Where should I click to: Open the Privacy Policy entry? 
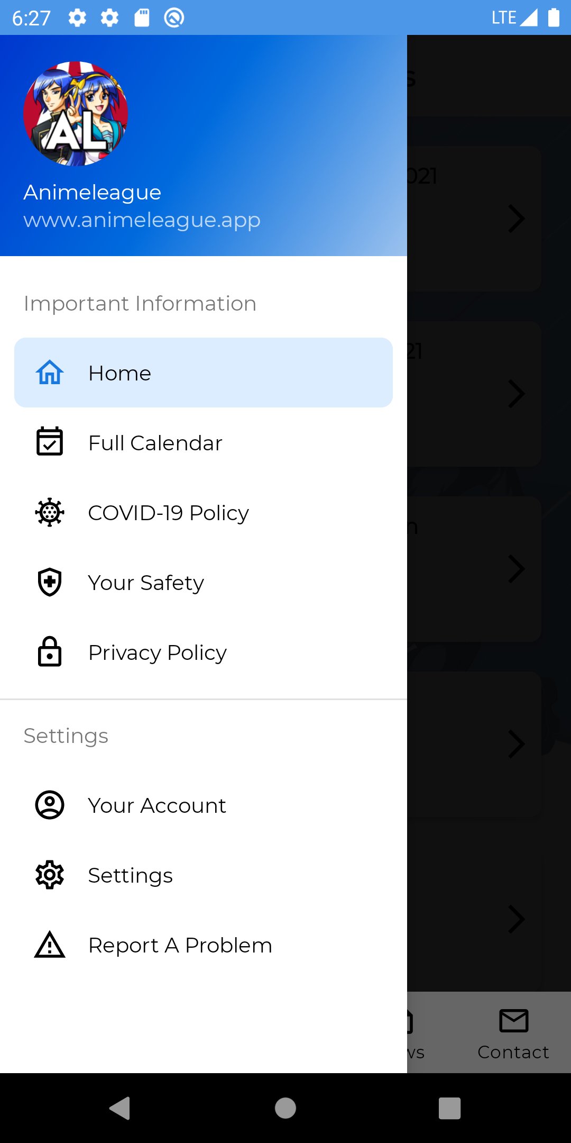pos(158,652)
